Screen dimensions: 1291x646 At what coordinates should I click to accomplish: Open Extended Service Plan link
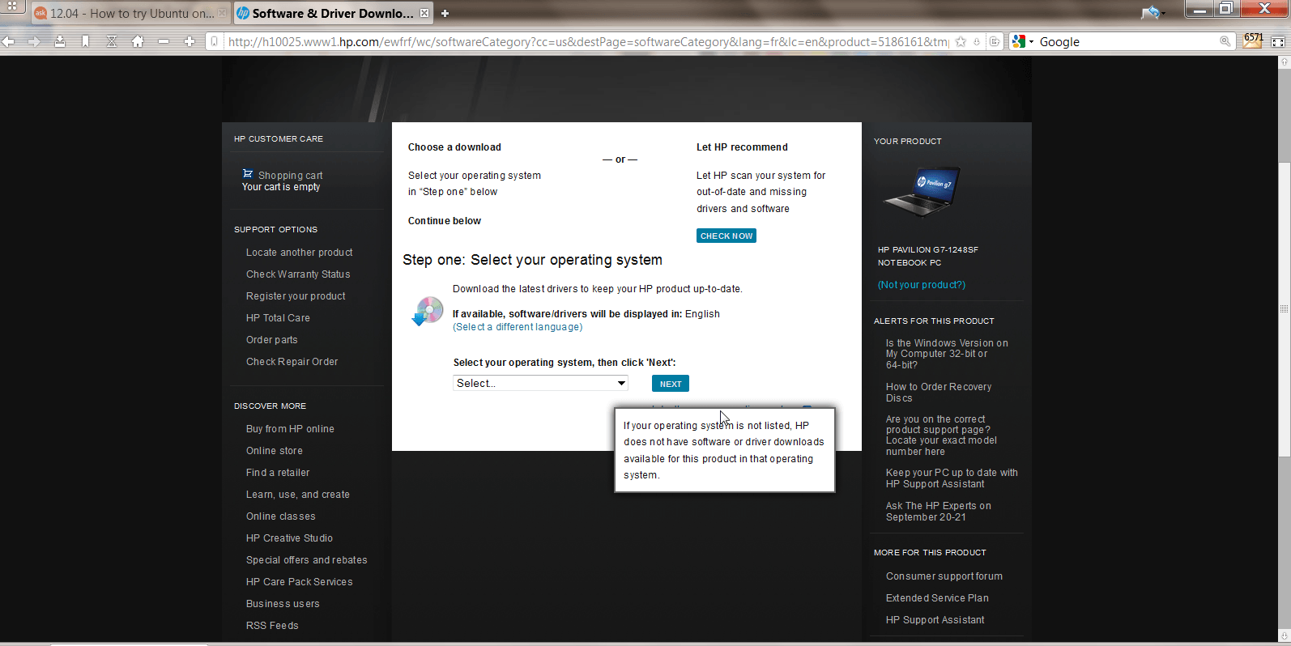click(937, 598)
